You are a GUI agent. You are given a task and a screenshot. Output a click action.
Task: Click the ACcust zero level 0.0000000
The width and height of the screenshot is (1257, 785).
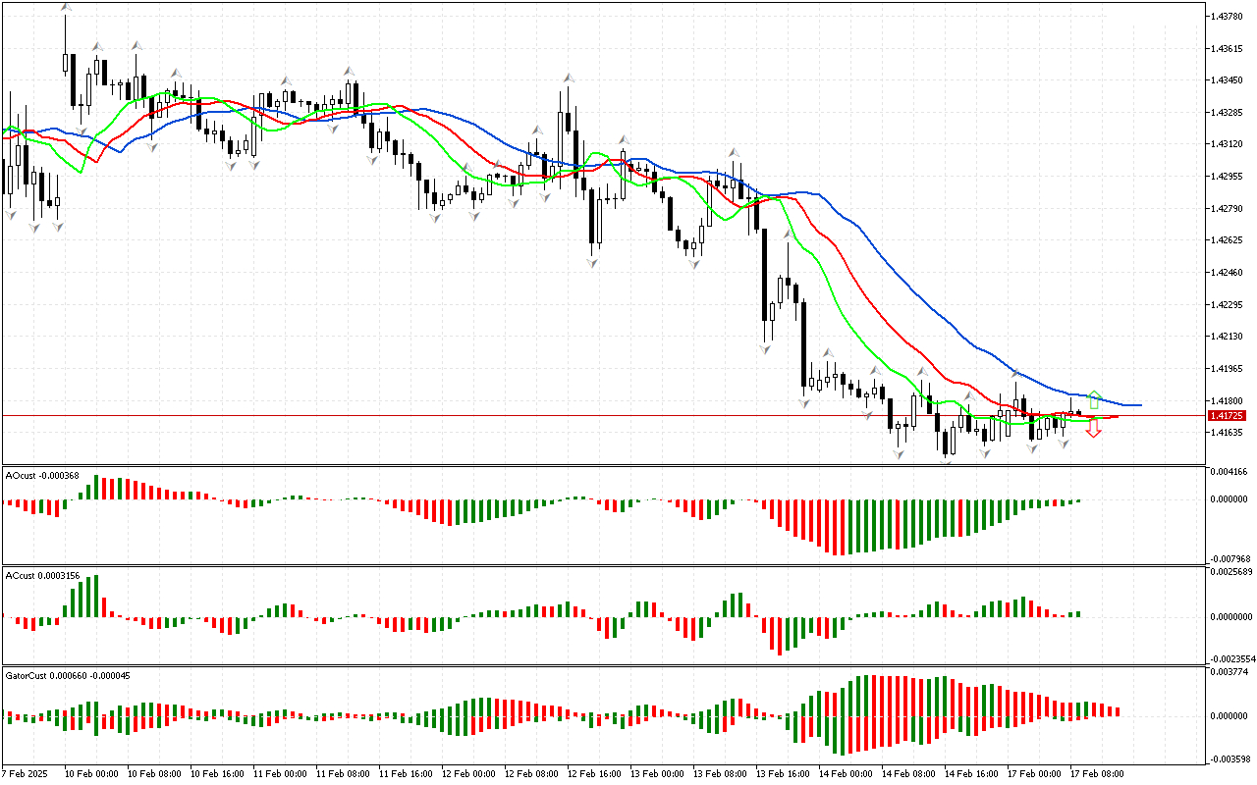[1232, 617]
